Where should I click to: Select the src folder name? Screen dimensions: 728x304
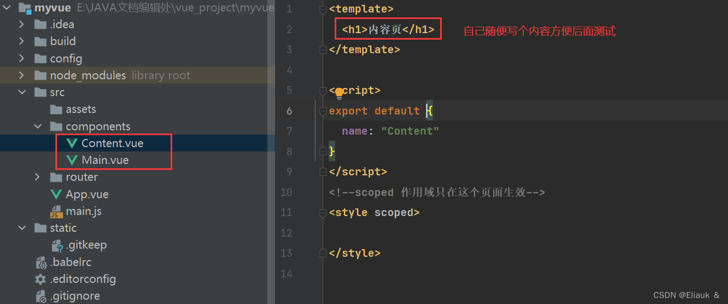coord(57,92)
